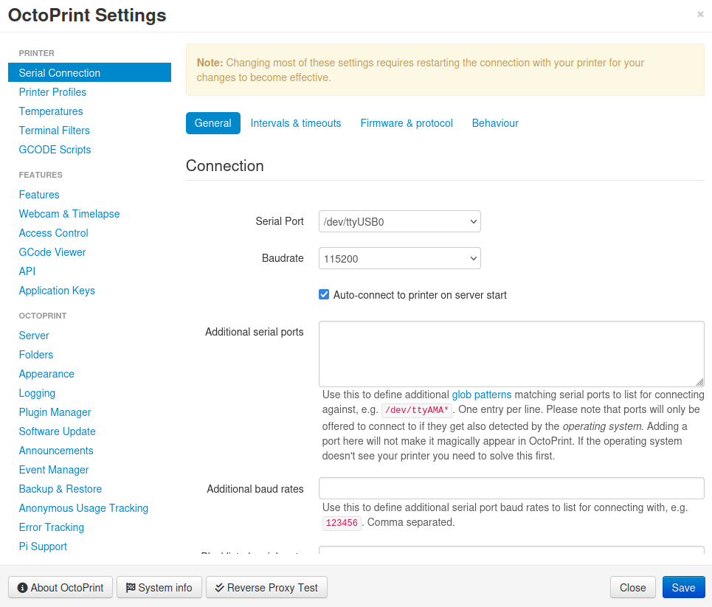Open the Features settings page
Image resolution: width=712 pixels, height=607 pixels.
[39, 195]
